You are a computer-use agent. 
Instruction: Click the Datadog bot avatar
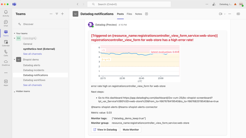91,25
